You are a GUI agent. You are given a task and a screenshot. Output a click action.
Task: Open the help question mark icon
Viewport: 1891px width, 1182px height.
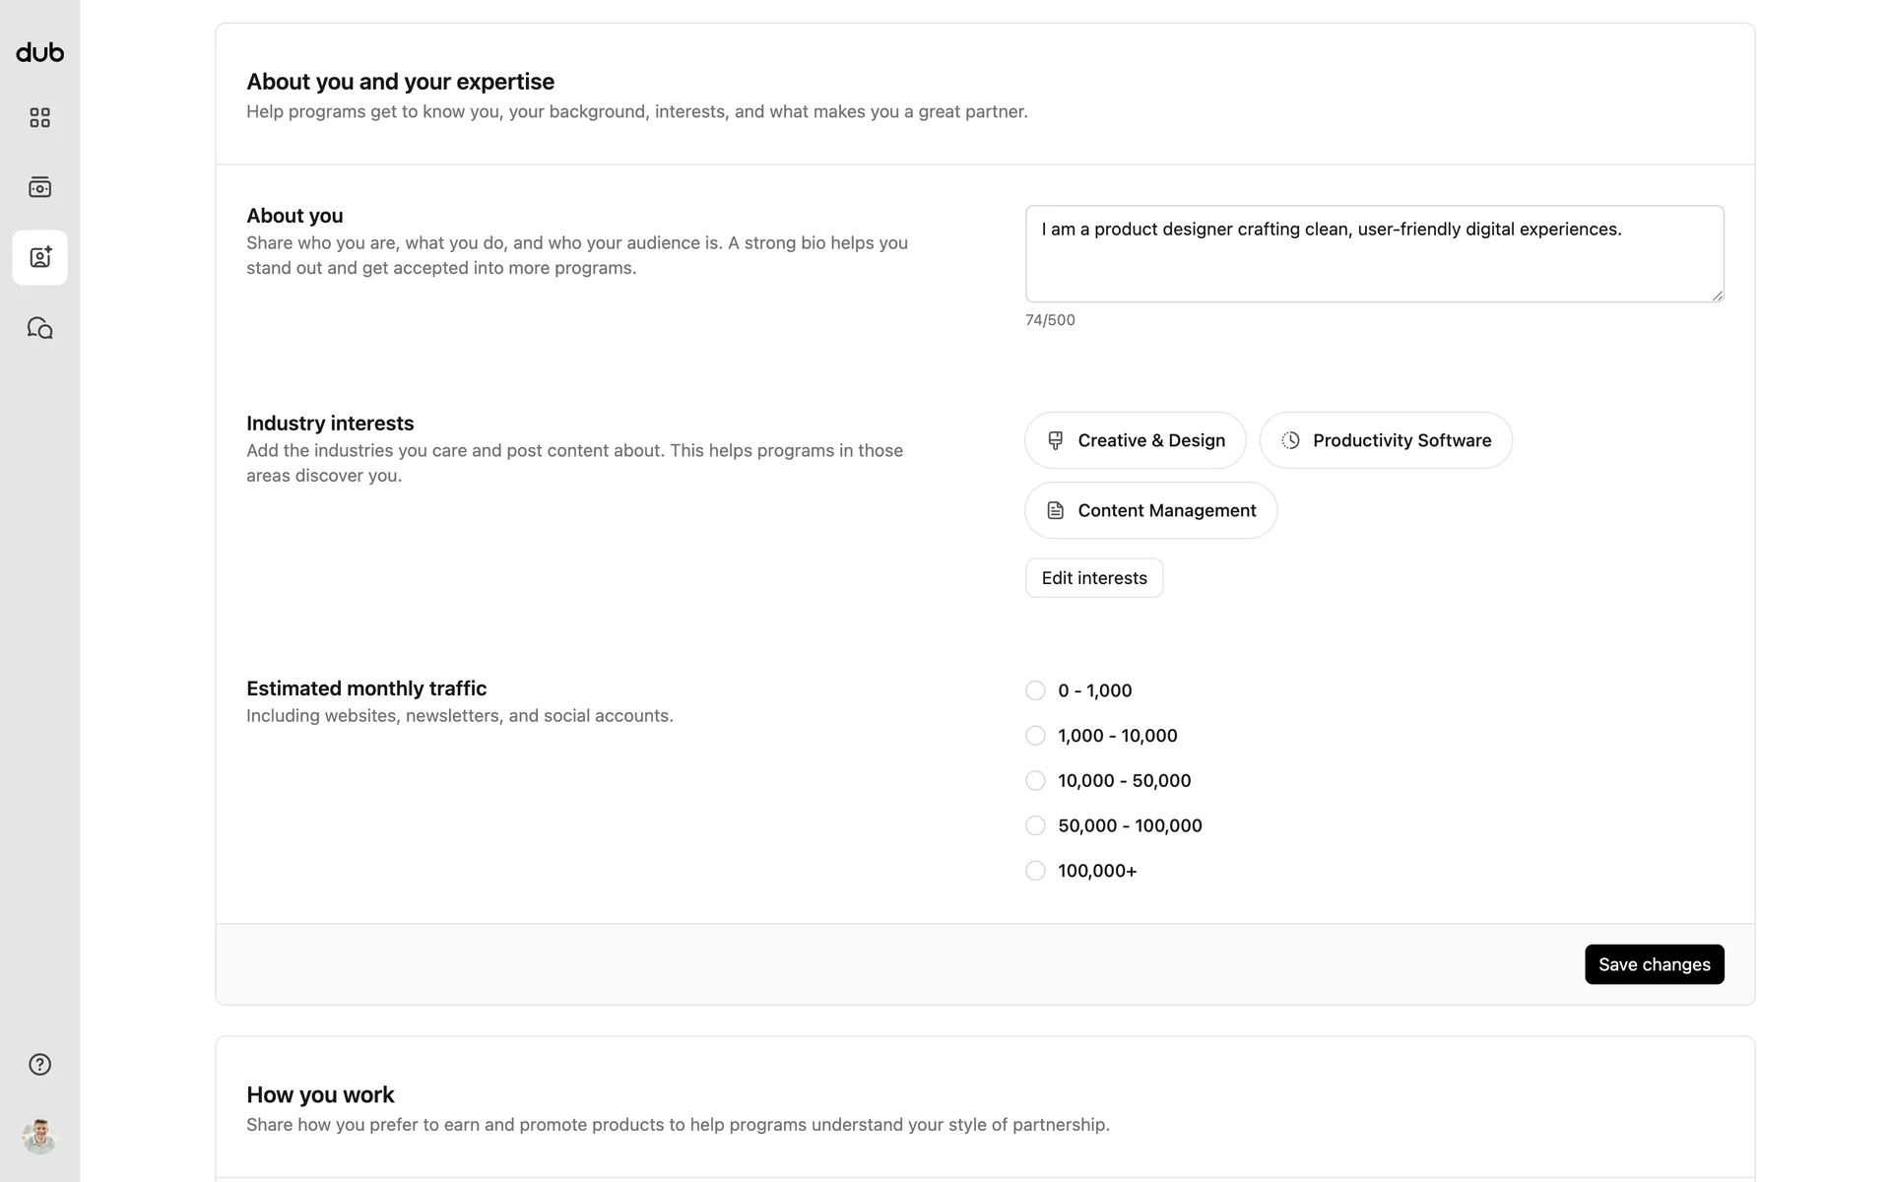pos(39,1064)
